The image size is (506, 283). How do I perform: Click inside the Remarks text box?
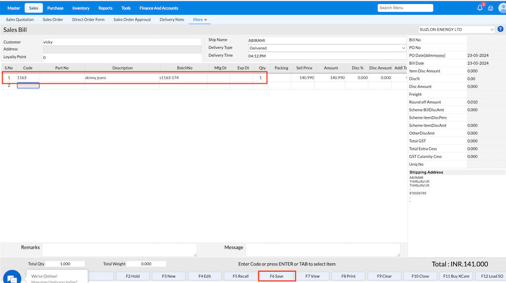[x=119, y=249]
